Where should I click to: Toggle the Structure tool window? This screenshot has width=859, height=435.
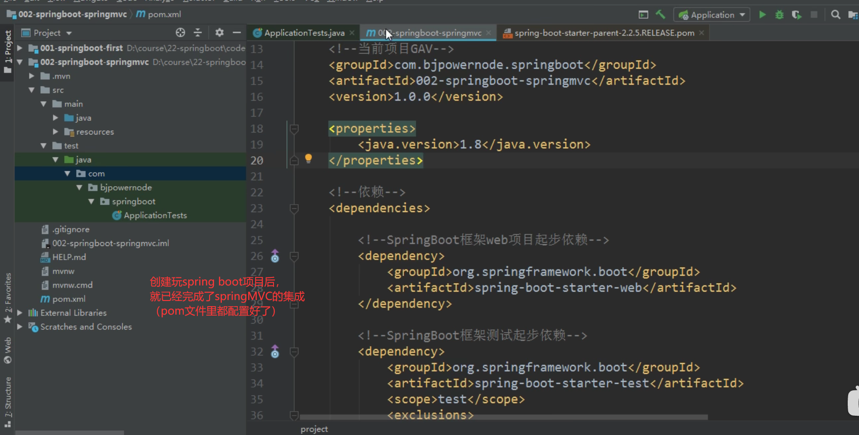click(x=8, y=403)
